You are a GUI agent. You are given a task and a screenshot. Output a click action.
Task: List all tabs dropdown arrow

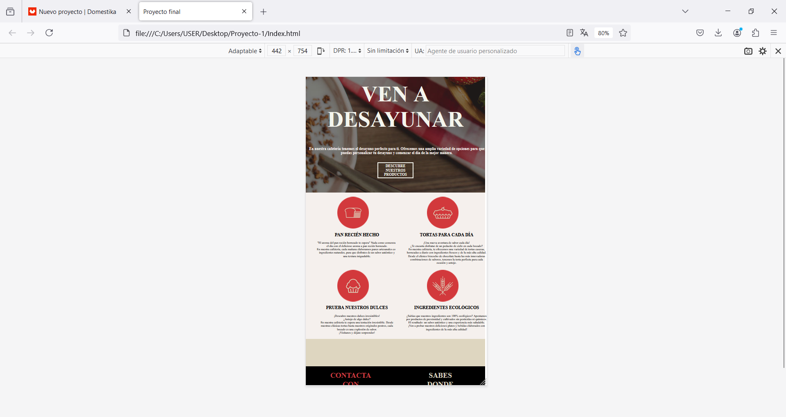click(x=685, y=11)
